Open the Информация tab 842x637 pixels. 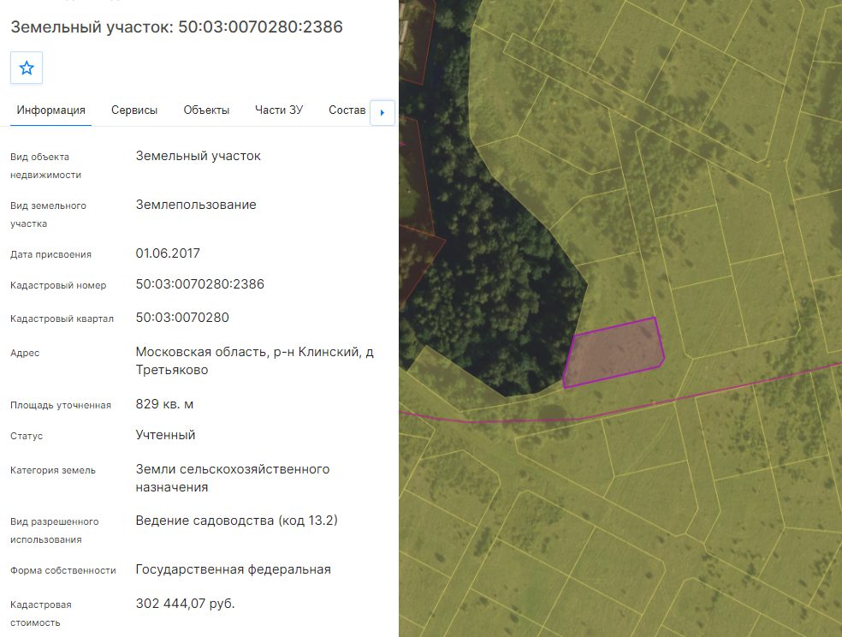click(51, 110)
